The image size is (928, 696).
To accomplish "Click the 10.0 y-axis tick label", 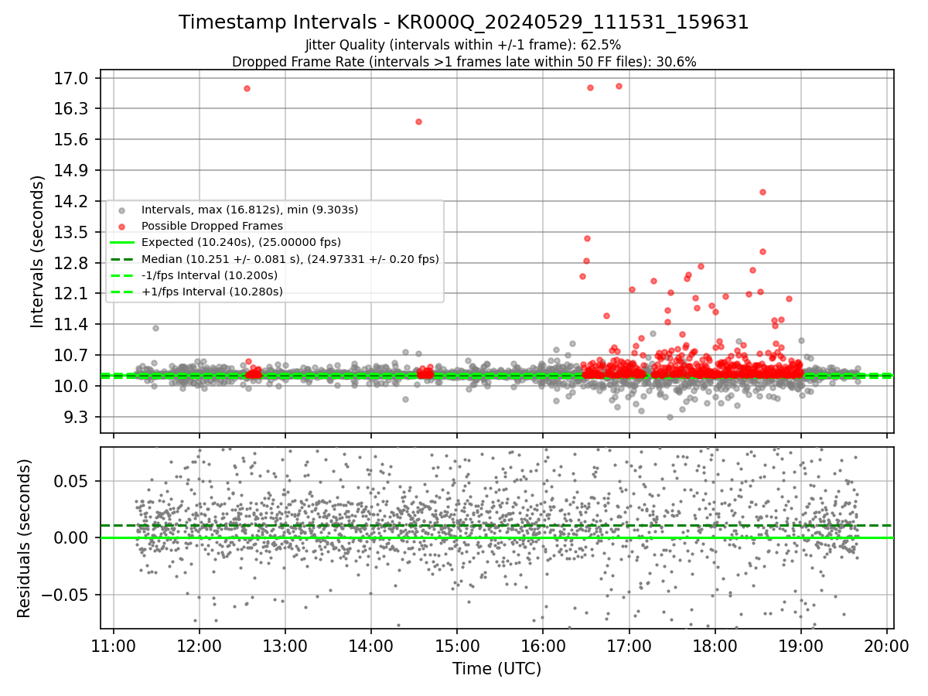I will click(x=73, y=386).
